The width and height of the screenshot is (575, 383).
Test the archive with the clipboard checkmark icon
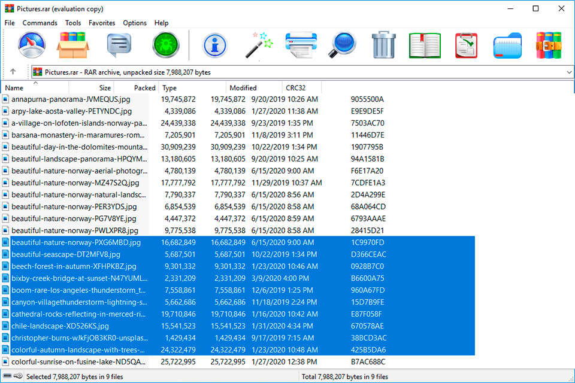coord(466,45)
